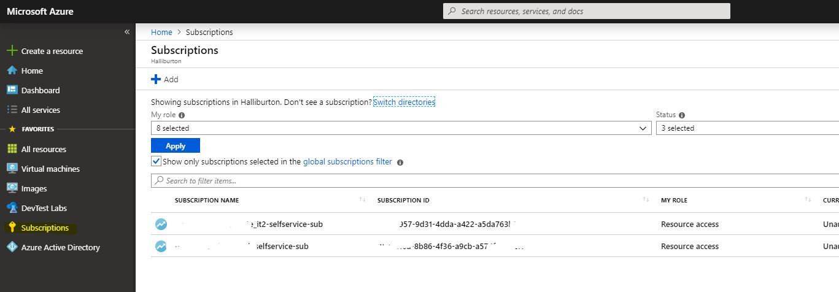
Task: Click the Azure Active Directory diamond icon
Action: click(12, 247)
